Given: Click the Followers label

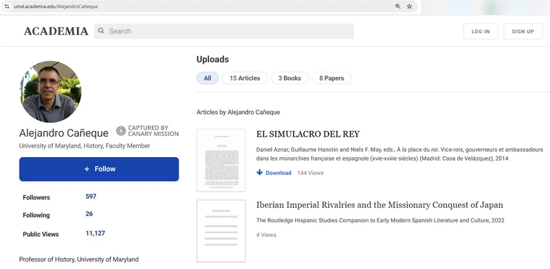Looking at the screenshot, I should [x=36, y=198].
